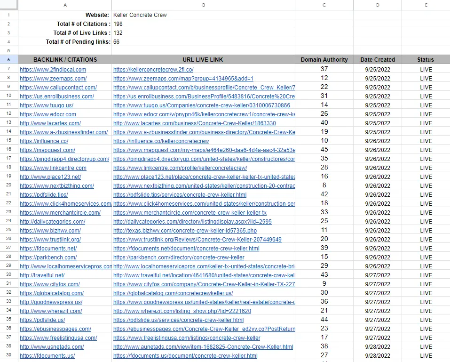Open the https://www.edocr.com backlink
The width and height of the screenshot is (450, 362).
tap(48, 114)
